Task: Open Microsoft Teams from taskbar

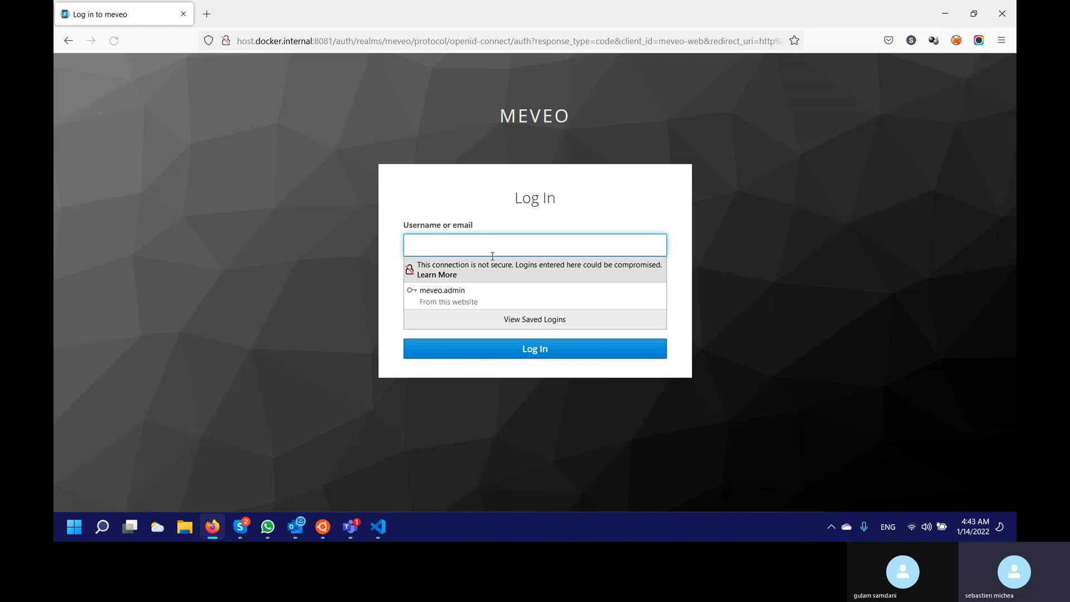Action: pos(351,527)
